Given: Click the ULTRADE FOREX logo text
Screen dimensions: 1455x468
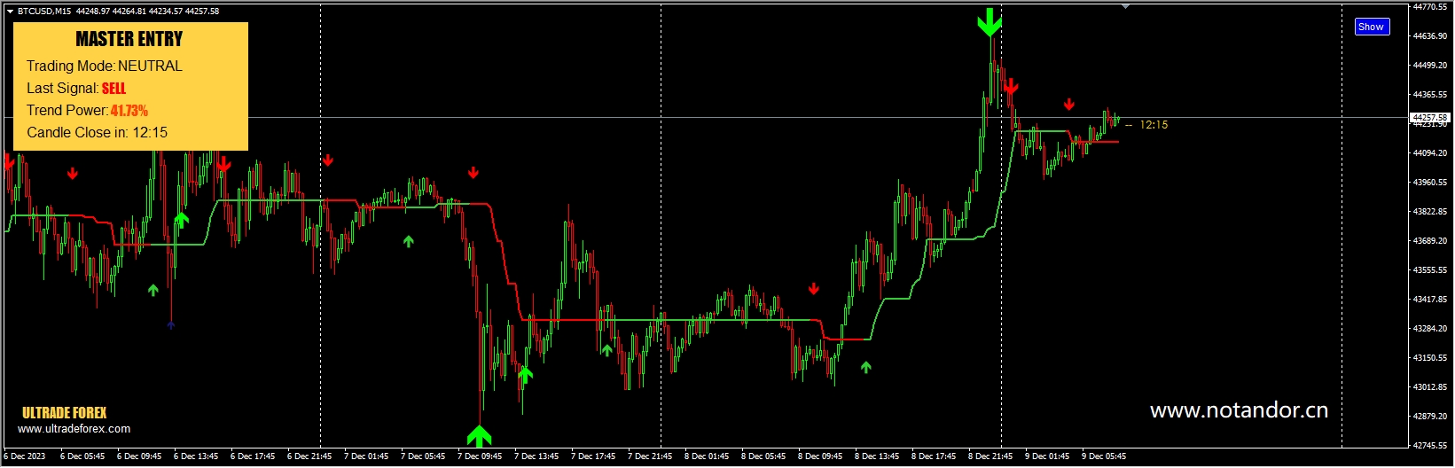Looking at the screenshot, I should click(65, 413).
